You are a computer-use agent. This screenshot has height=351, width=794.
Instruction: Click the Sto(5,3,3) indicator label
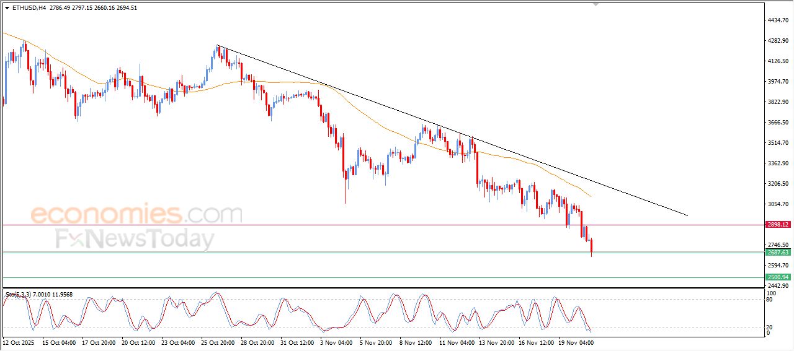(38, 294)
